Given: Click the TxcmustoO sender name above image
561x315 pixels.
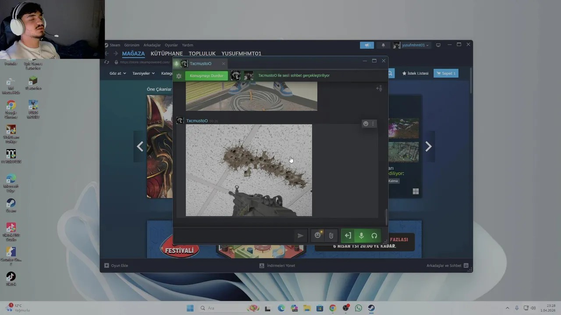Looking at the screenshot, I should coord(197,121).
